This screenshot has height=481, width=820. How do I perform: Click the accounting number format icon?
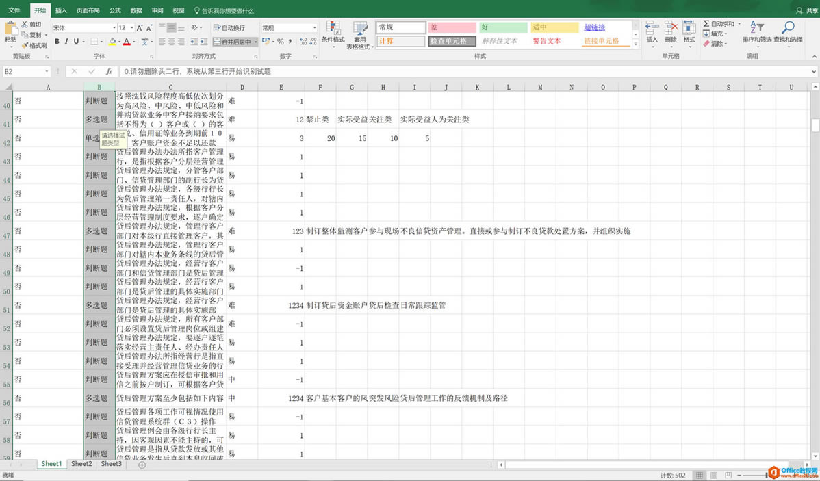pyautogui.click(x=266, y=41)
